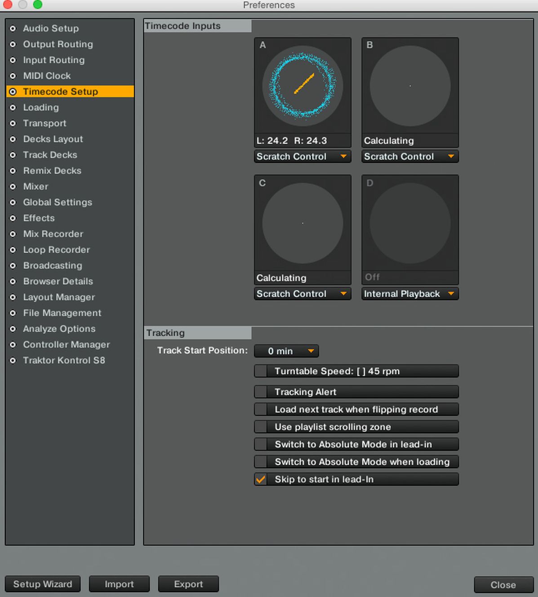The height and width of the screenshot is (597, 538).
Task: Click the Deck C timecode scope
Action: tap(302, 223)
